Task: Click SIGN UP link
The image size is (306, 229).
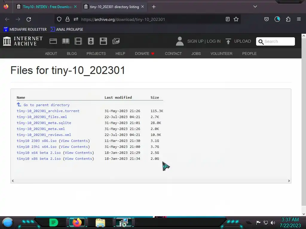Action: point(195,41)
